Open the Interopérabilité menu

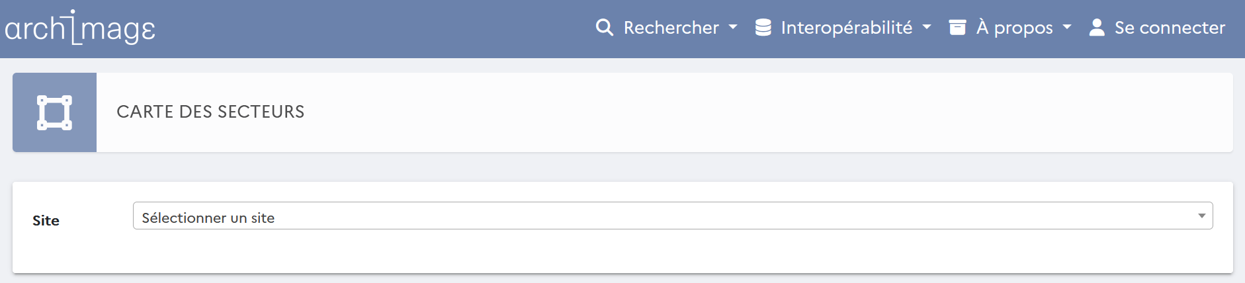[846, 28]
